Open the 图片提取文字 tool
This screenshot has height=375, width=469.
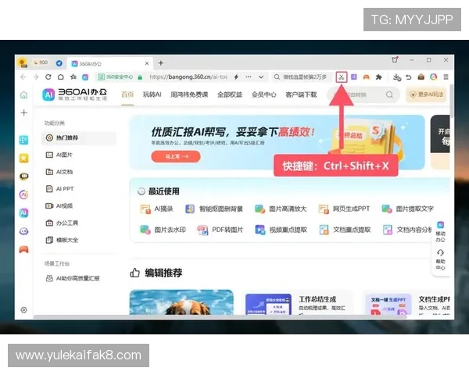point(408,209)
